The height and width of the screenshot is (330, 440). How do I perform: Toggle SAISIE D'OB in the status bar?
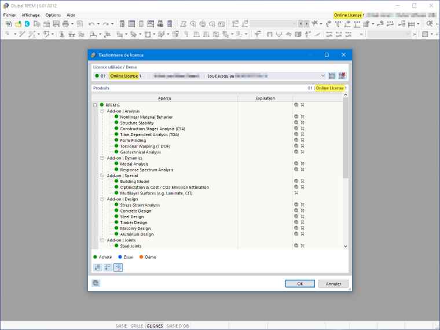pos(178,326)
